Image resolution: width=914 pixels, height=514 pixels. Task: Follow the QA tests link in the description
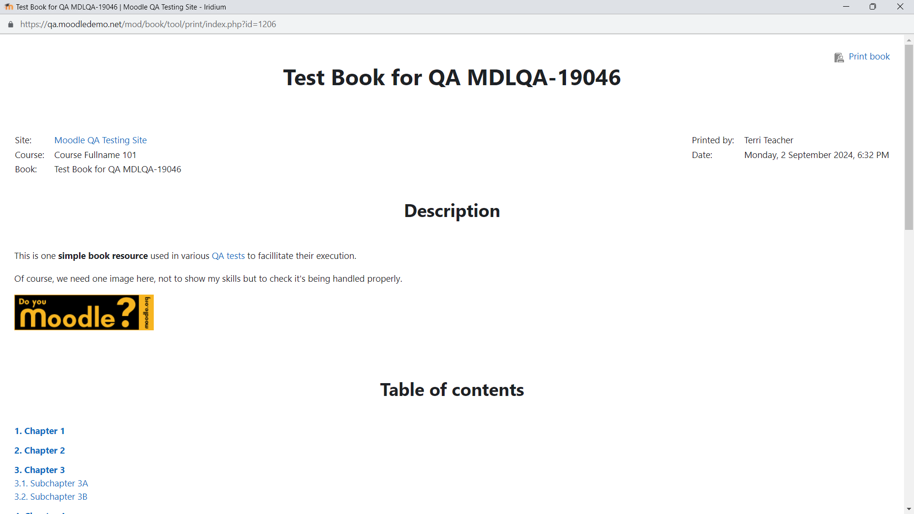point(228,256)
